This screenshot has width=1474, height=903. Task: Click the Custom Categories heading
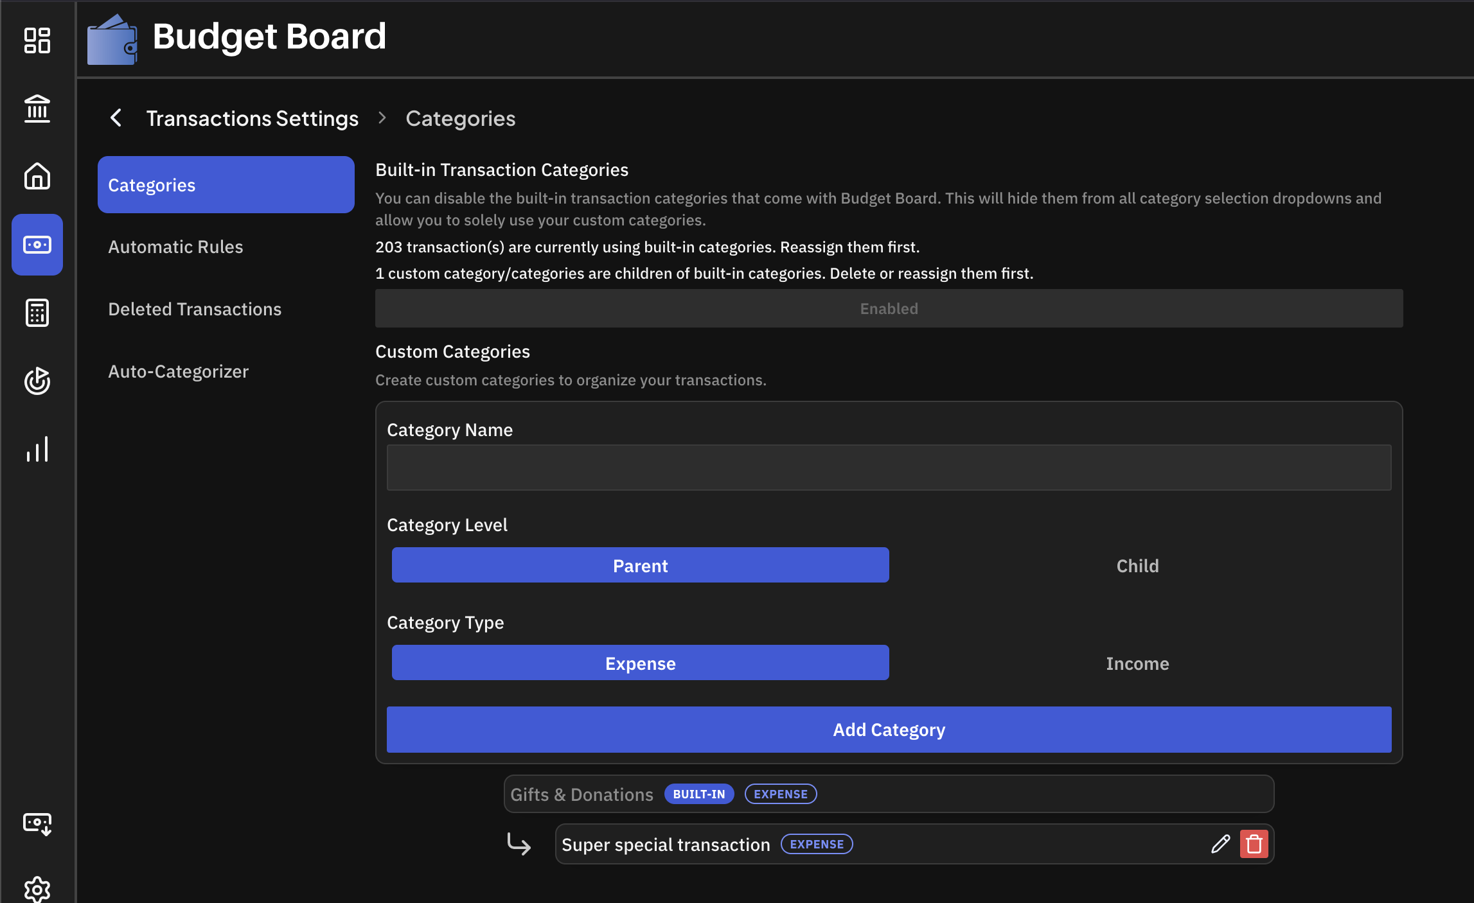pos(452,351)
